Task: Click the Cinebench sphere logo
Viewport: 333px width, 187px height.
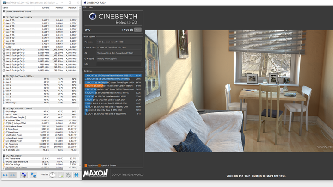Action: click(92, 17)
